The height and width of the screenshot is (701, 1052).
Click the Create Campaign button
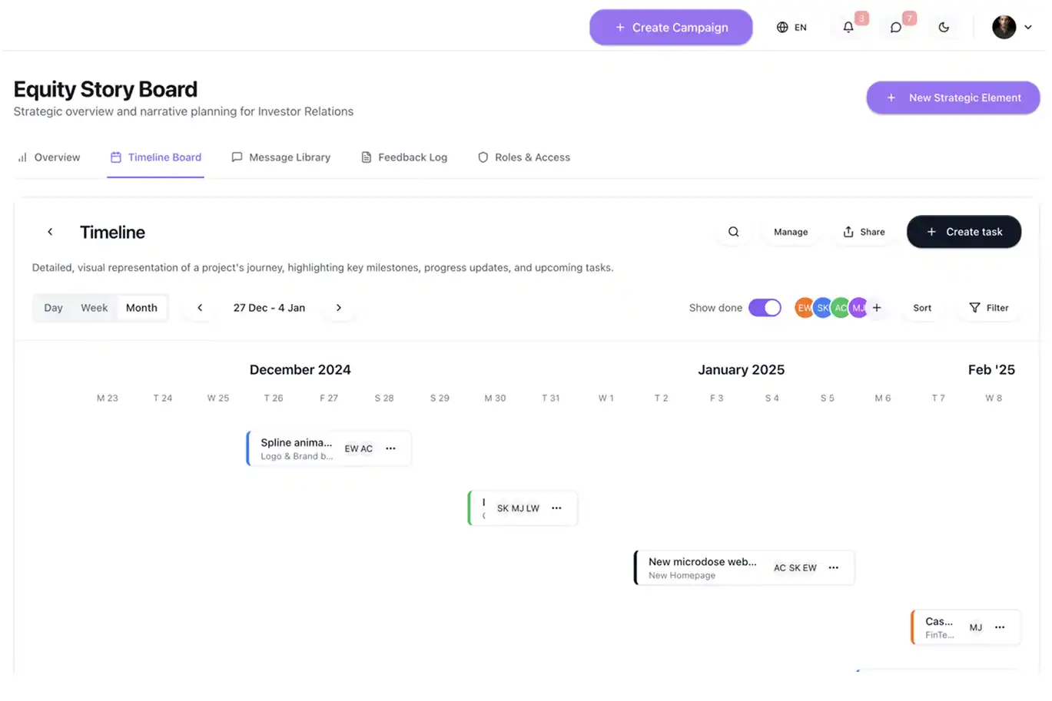click(x=671, y=28)
